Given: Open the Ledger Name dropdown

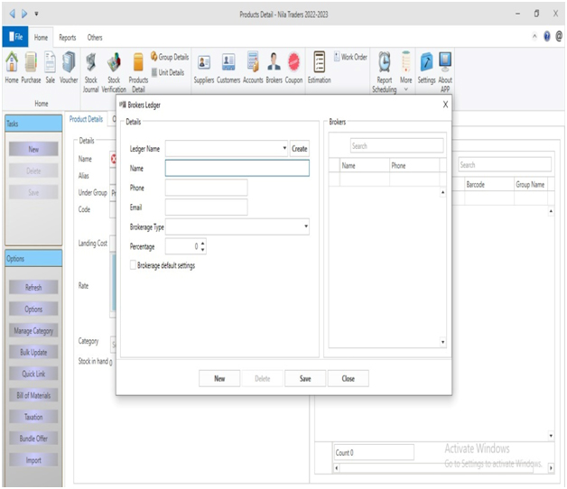Looking at the screenshot, I should pyautogui.click(x=284, y=148).
